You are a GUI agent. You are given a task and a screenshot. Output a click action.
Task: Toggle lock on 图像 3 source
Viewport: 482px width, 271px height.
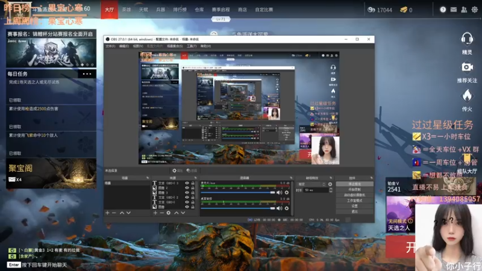tap(193, 193)
